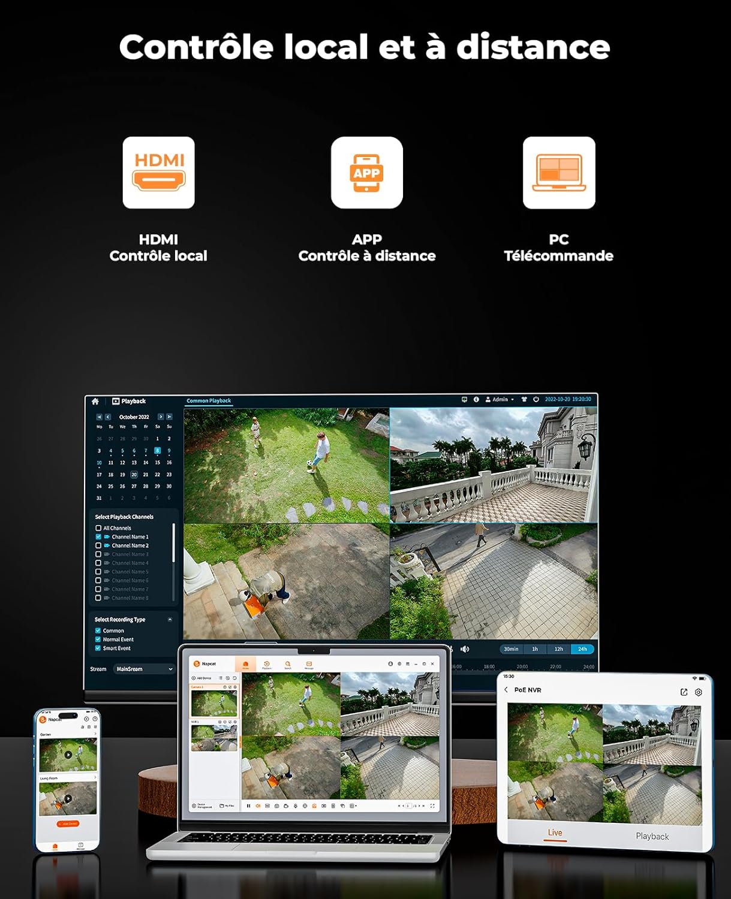Click the playback channels list scrollbar

coord(174,543)
